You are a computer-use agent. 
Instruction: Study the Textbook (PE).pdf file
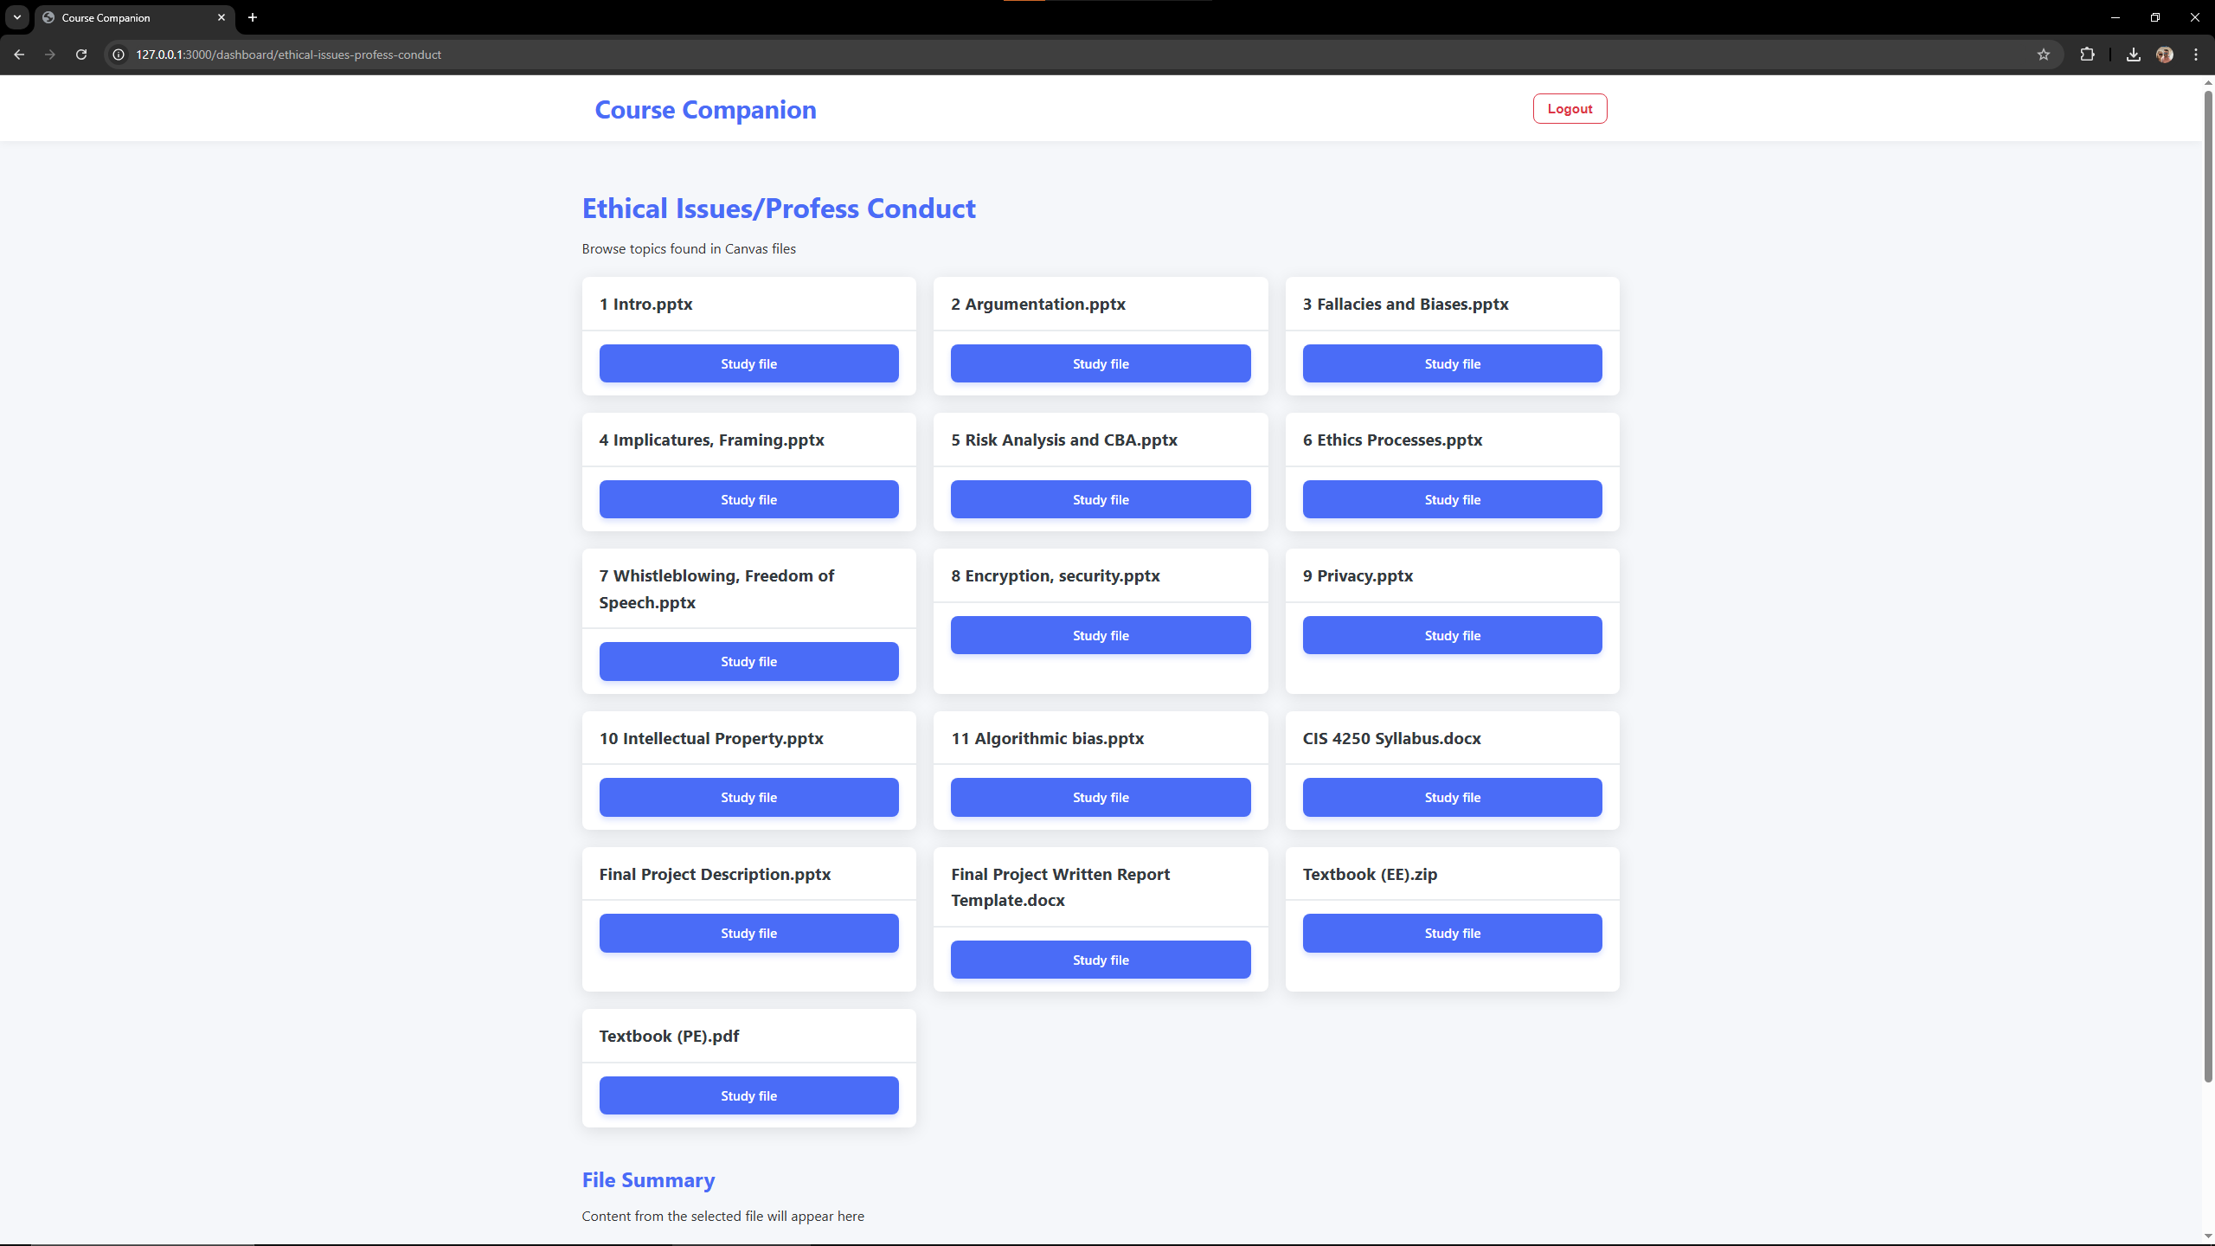pyautogui.click(x=748, y=1095)
